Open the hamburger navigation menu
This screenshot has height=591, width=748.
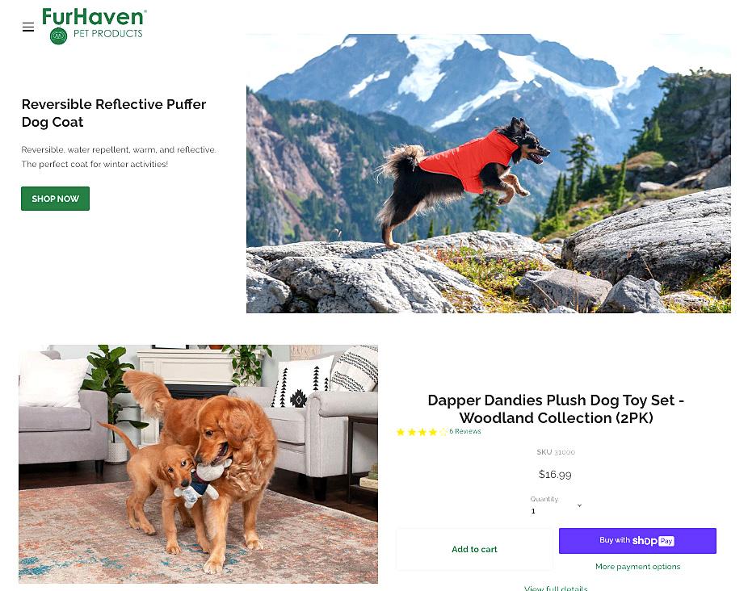click(28, 27)
